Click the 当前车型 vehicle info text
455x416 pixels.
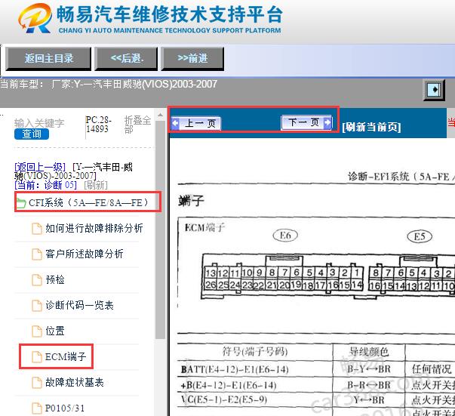[x=109, y=85]
